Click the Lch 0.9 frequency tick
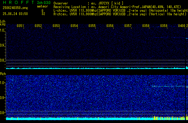The image size is (188, 123). [2, 45]
